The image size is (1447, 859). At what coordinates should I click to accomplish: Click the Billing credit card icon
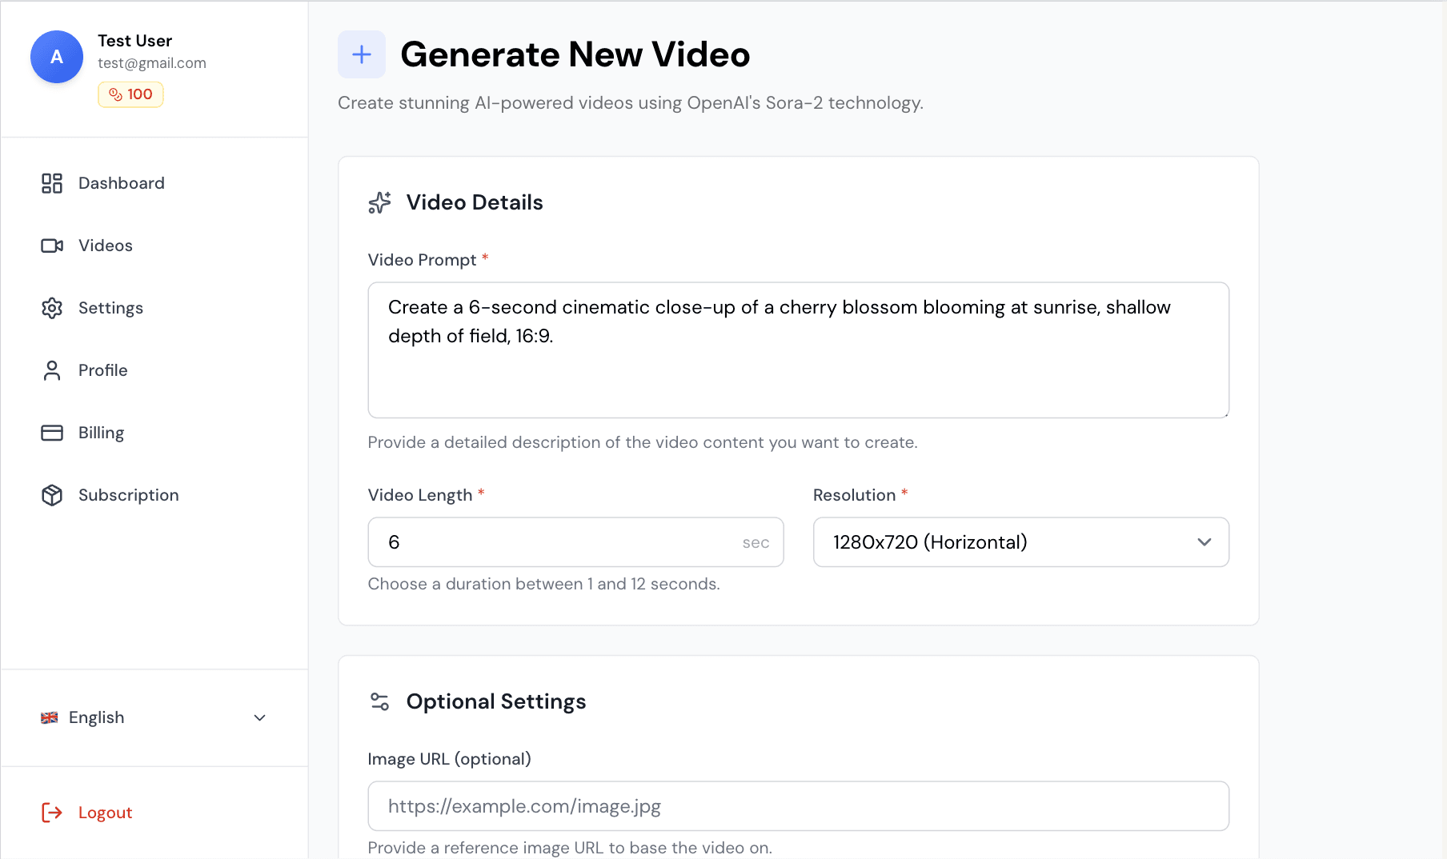click(52, 433)
